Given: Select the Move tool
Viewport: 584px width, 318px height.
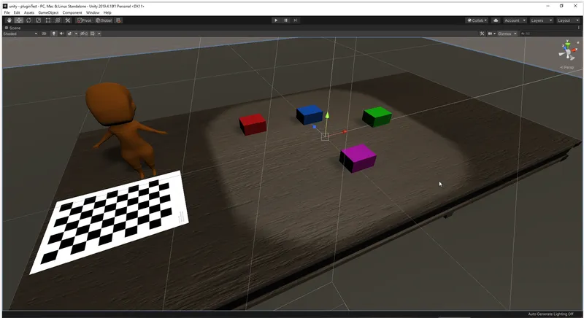Looking at the screenshot, I should (19, 20).
